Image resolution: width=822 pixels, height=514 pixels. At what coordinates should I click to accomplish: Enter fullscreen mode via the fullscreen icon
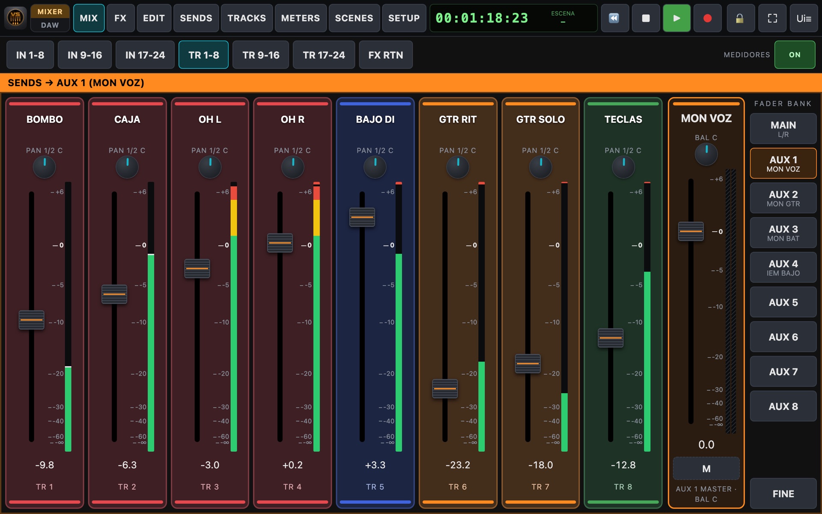[772, 18]
